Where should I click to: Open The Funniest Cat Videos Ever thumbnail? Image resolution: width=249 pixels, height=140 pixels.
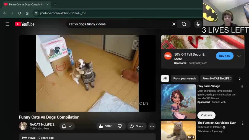click(x=178, y=130)
